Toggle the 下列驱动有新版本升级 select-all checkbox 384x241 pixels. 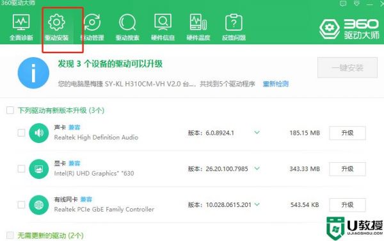(x=10, y=110)
